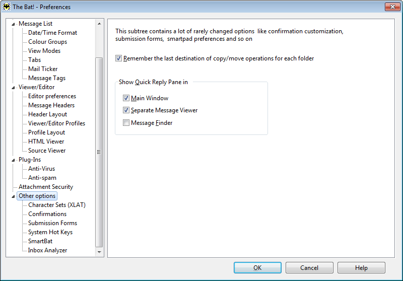Image resolution: width=403 pixels, height=281 pixels.
Task: Open Colour Groups settings
Action: pyautogui.click(x=47, y=42)
